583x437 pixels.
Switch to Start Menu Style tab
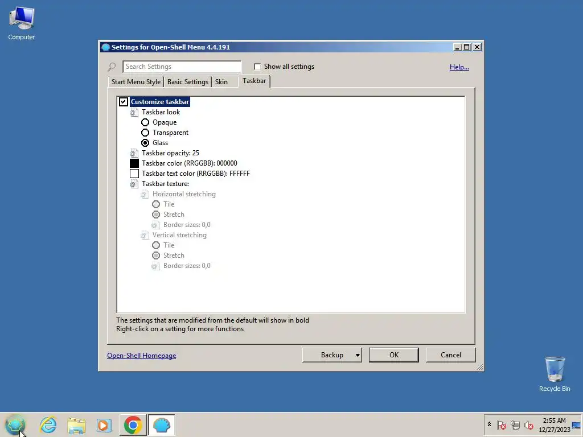(136, 82)
